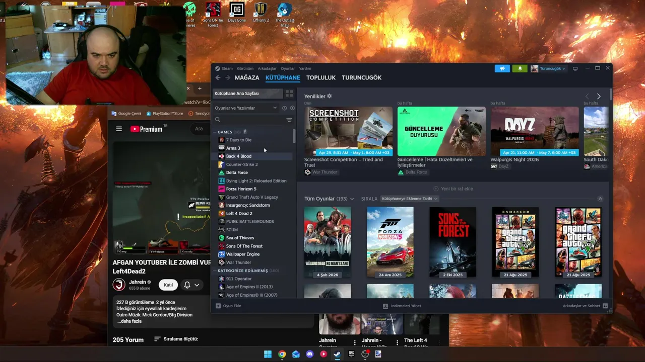Open new browser tab plus button
645x362 pixels.
click(200, 88)
